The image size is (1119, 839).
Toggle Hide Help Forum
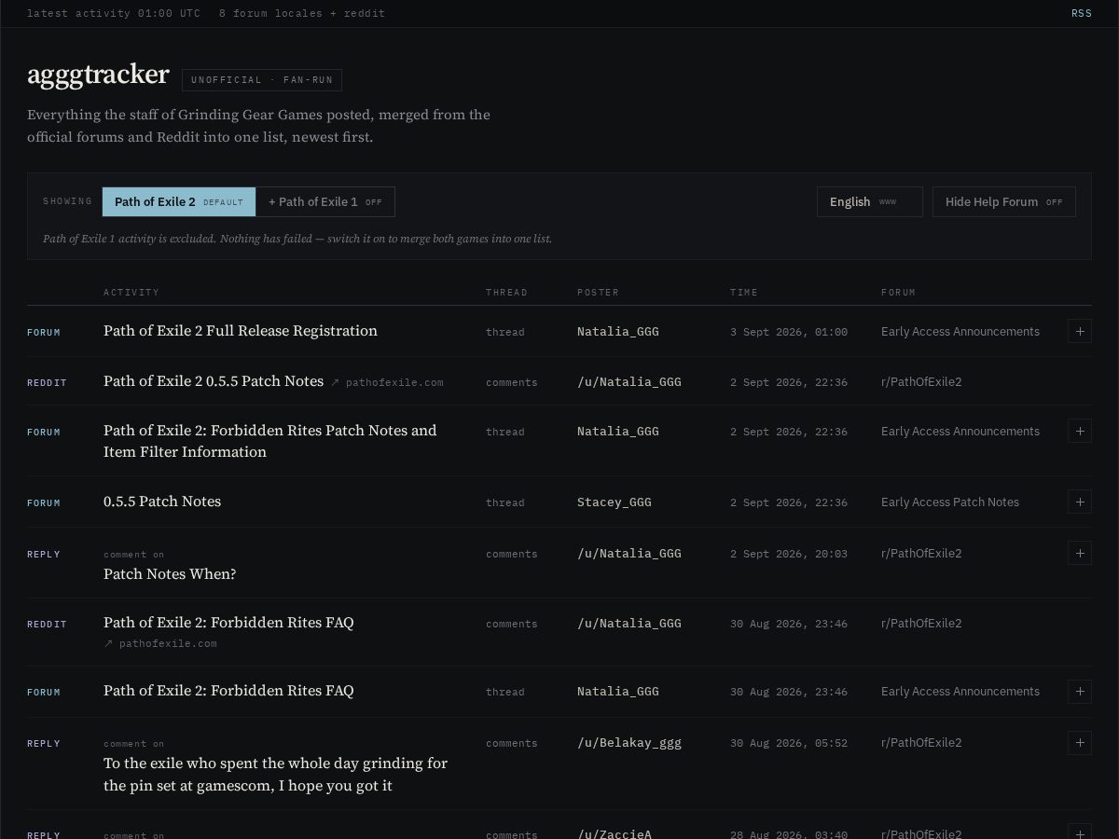[x=1003, y=201]
